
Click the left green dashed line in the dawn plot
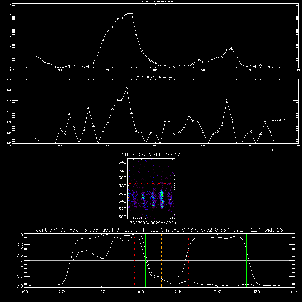[96, 36]
